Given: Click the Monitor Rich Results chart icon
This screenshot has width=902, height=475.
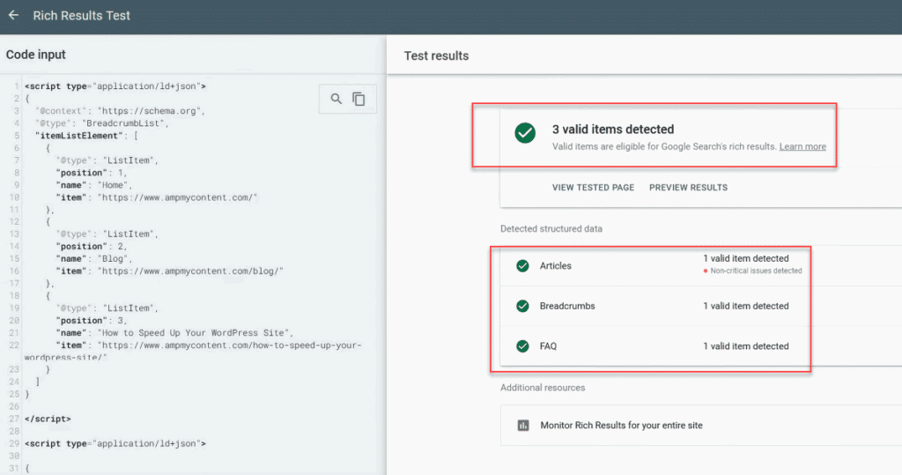Looking at the screenshot, I should pyautogui.click(x=523, y=426).
